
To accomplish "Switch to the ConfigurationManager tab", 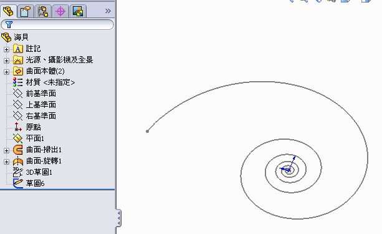I will tap(43, 11).
